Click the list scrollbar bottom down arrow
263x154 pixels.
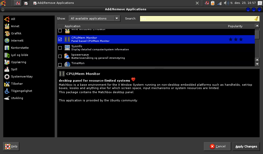257,64
